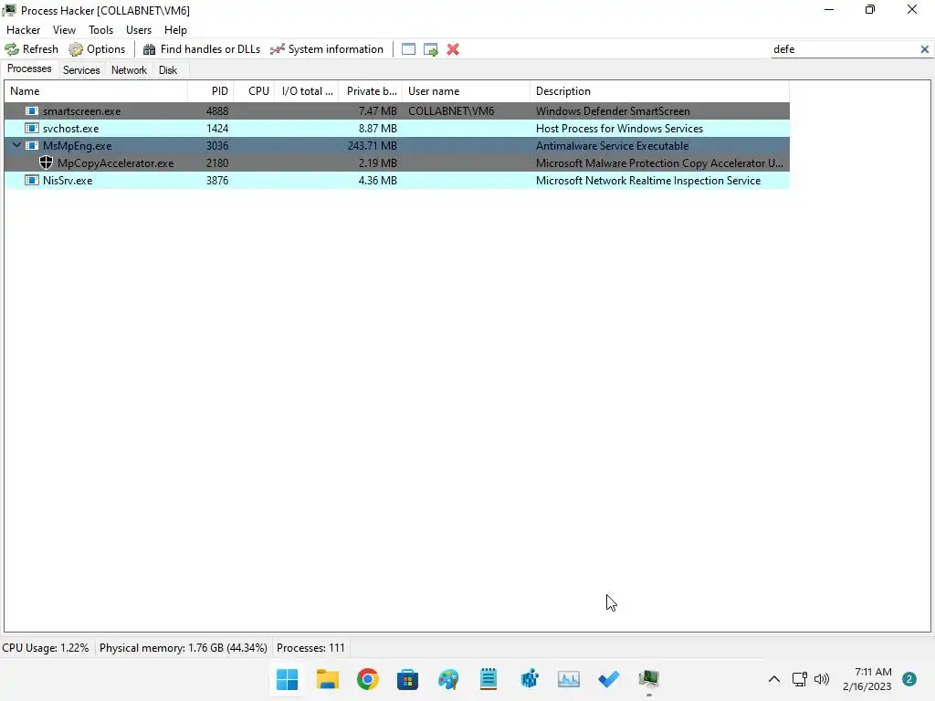Open the Hacker menu
This screenshot has height=701, width=935.
point(23,30)
